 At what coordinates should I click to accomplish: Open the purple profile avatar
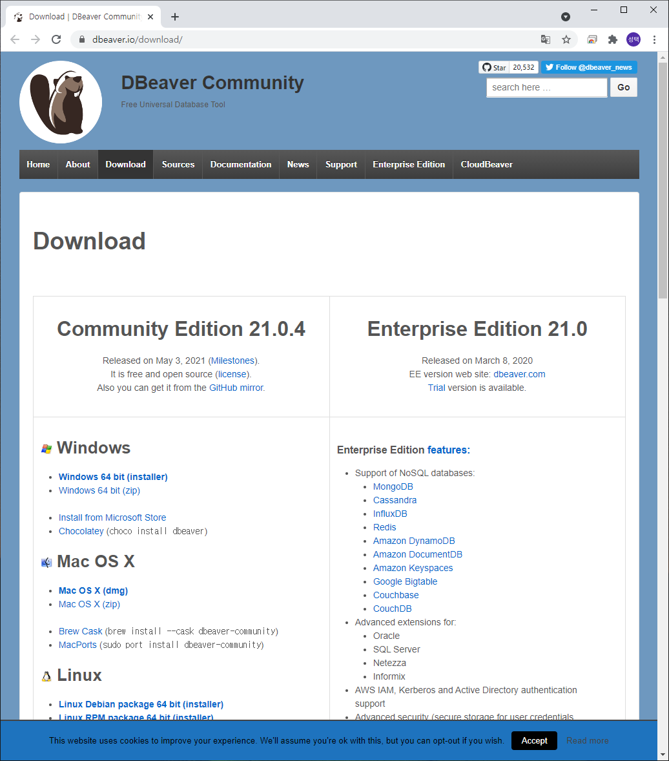pyautogui.click(x=633, y=39)
